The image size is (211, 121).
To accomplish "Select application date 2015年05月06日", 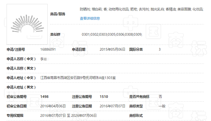I will coord(112,49).
